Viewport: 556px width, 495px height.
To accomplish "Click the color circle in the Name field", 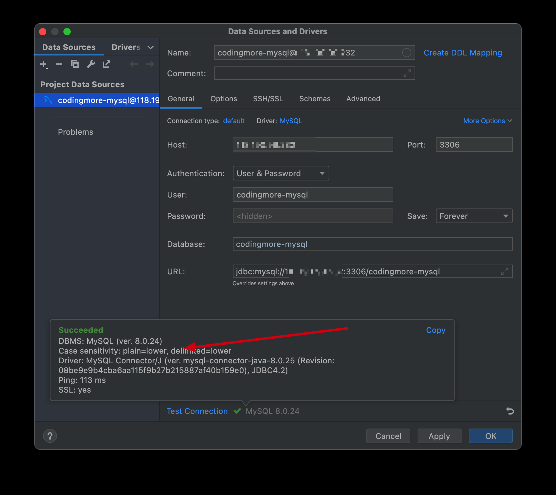I will [407, 53].
